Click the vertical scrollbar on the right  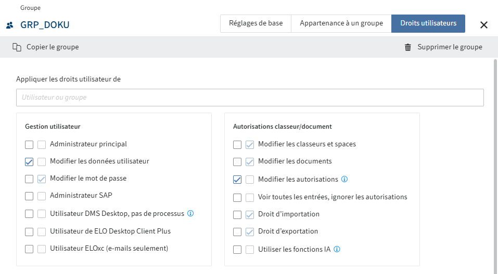[x=495, y=166]
